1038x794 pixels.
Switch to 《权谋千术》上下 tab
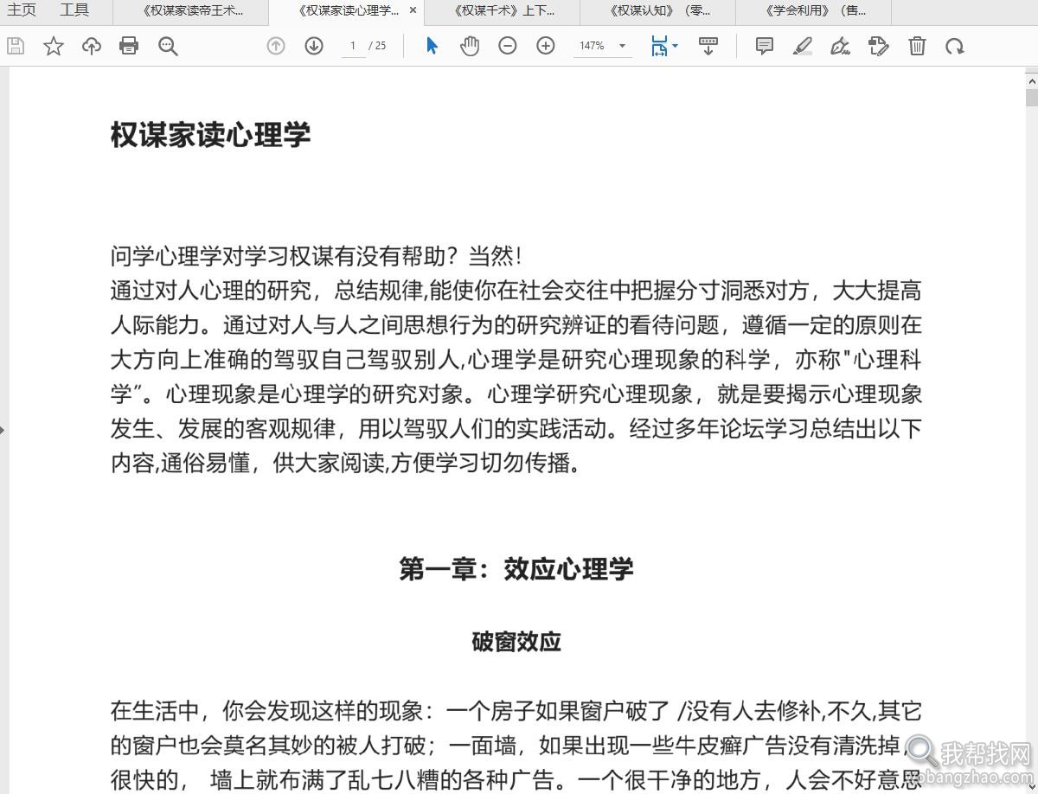pos(503,11)
